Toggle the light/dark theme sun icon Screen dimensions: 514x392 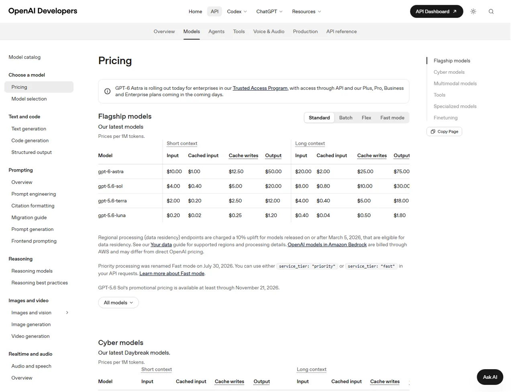pyautogui.click(x=473, y=12)
